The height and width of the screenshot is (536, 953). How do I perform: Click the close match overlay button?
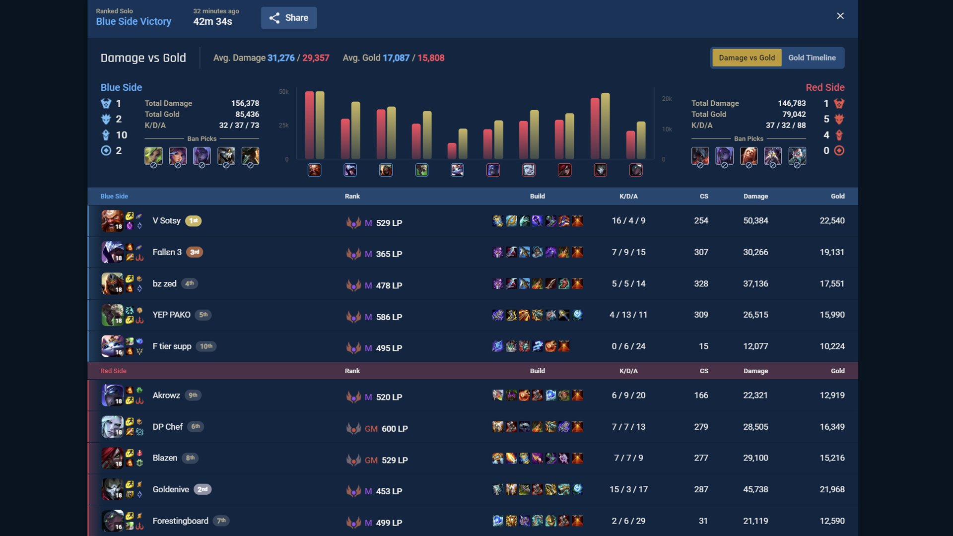pos(840,16)
